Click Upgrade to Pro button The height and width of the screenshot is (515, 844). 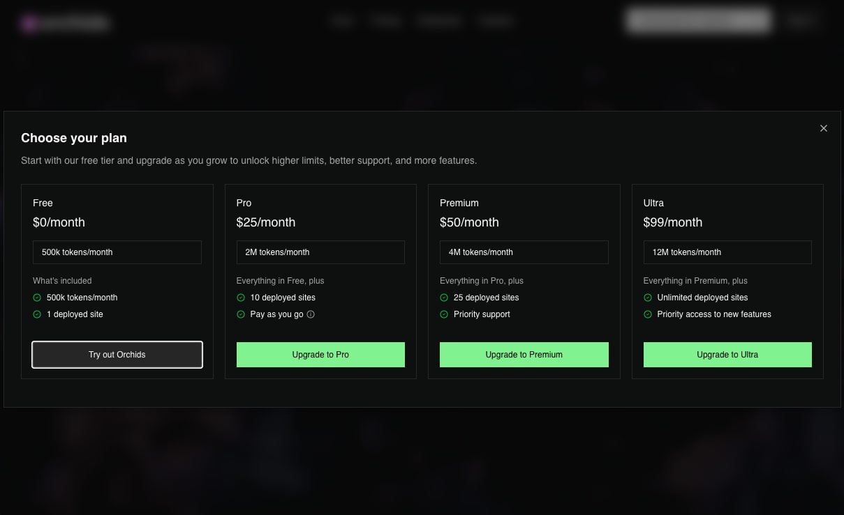[x=320, y=355]
